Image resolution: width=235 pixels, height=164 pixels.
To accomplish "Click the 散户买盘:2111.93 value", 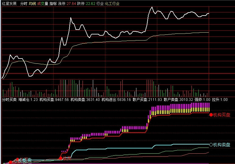I will [147, 100].
